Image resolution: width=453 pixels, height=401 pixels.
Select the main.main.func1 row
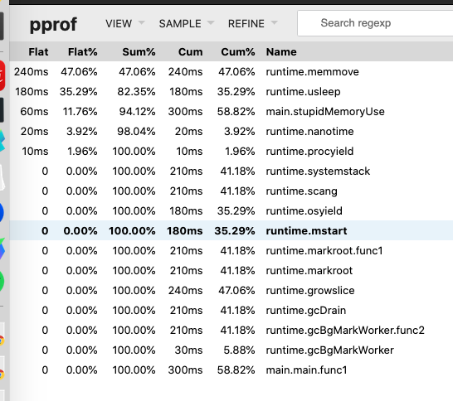coord(231,370)
